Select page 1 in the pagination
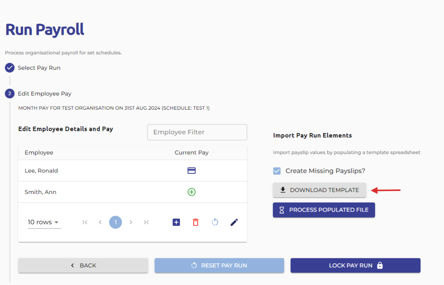The width and height of the screenshot is (444, 285). (116, 222)
